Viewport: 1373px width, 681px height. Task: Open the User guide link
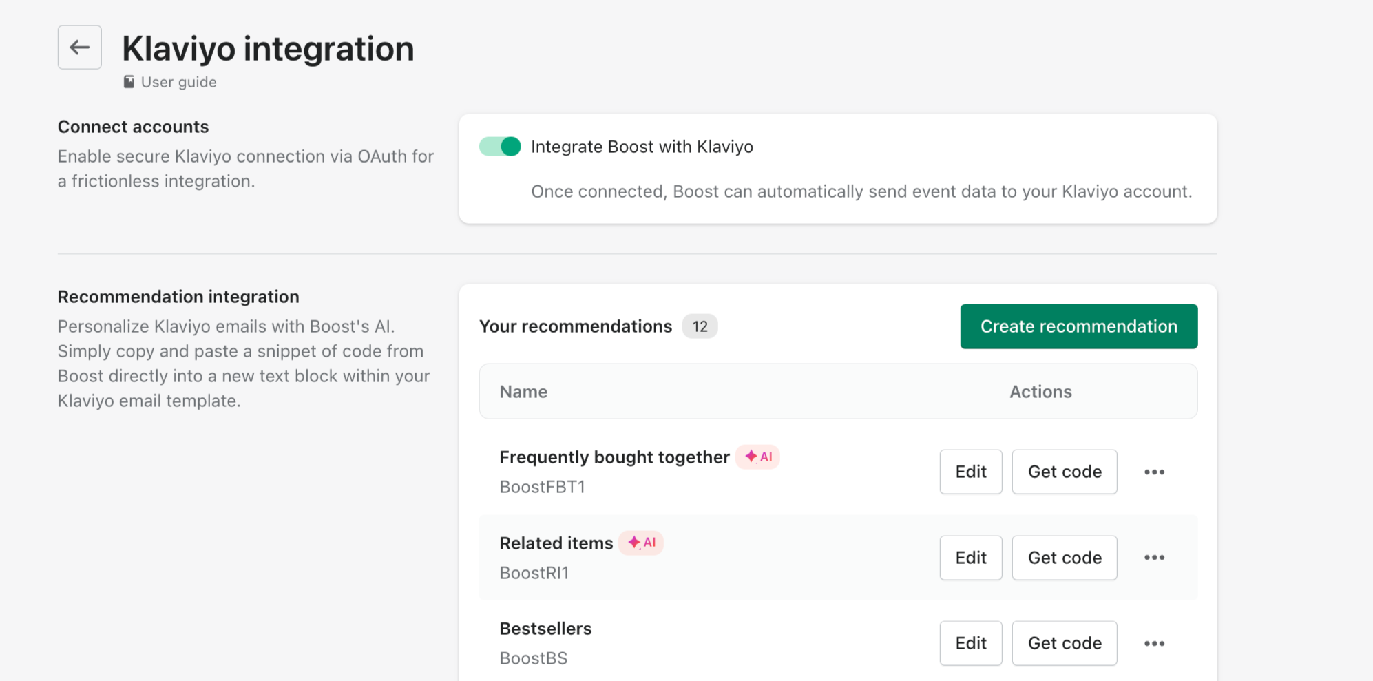pyautogui.click(x=178, y=83)
